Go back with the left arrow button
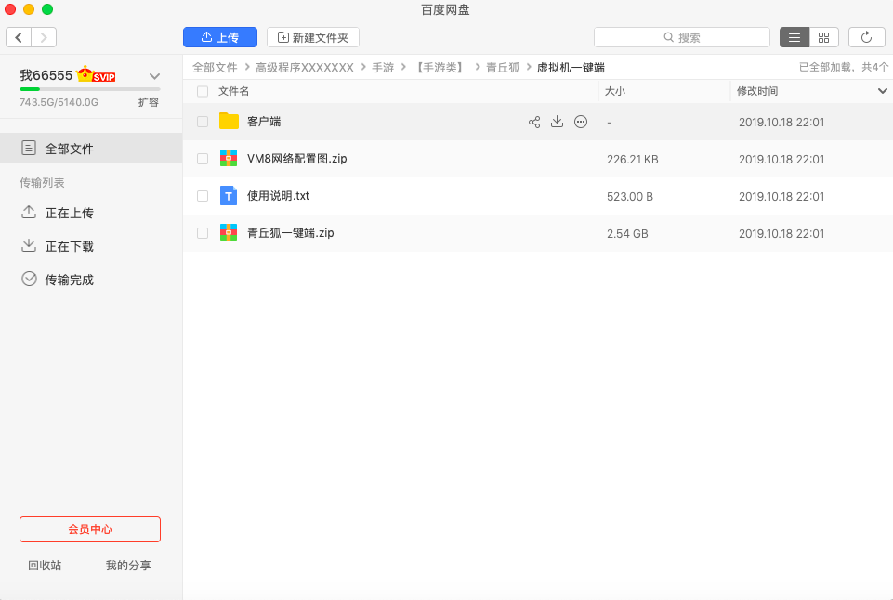 pyautogui.click(x=19, y=37)
